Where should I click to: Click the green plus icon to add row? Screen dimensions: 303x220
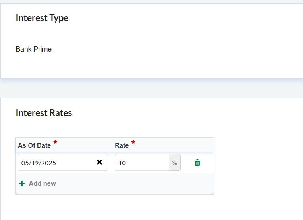pos(22,183)
